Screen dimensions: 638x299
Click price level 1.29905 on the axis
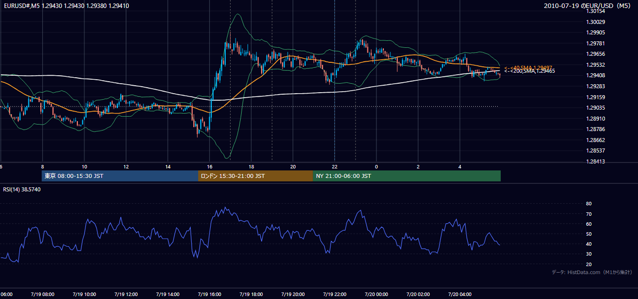596,32
